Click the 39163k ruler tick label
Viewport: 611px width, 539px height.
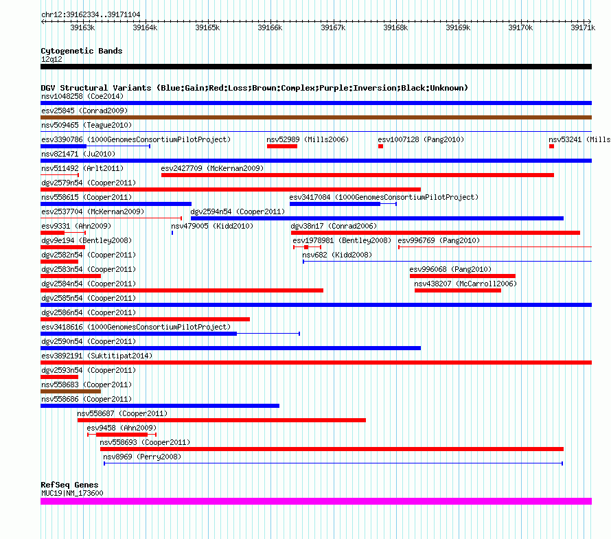(82, 27)
